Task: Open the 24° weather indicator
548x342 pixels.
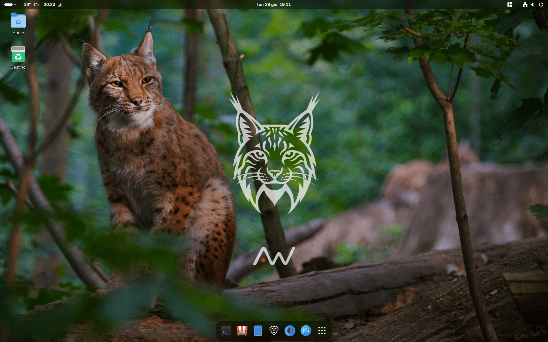Action: [x=31, y=5]
